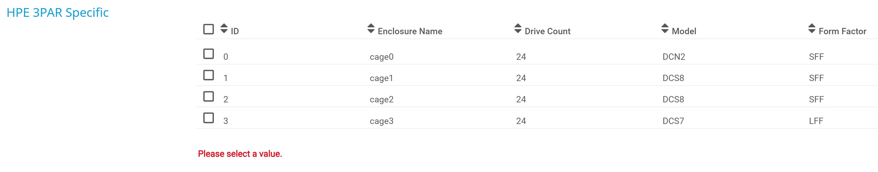This screenshot has width=878, height=172.
Task: Enable the checkbox for cage2
Action: click(x=209, y=97)
